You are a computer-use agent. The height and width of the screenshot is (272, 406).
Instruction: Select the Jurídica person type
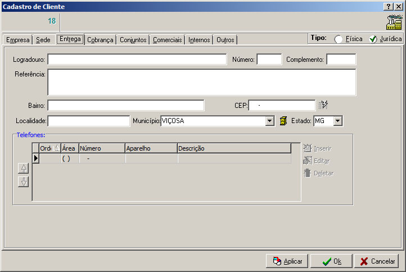tap(373, 39)
